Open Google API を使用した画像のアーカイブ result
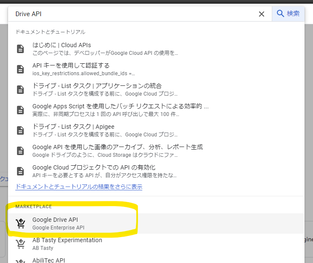Image resolution: width=313 pixels, height=263 pixels. click(x=156, y=151)
